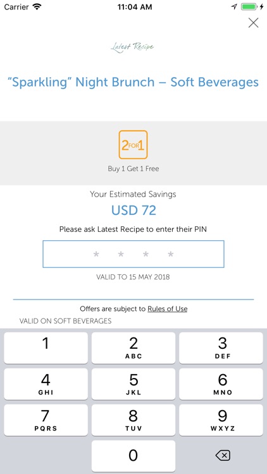Tap keypad digit 4 GHI
The image size is (267, 474).
(x=46, y=384)
